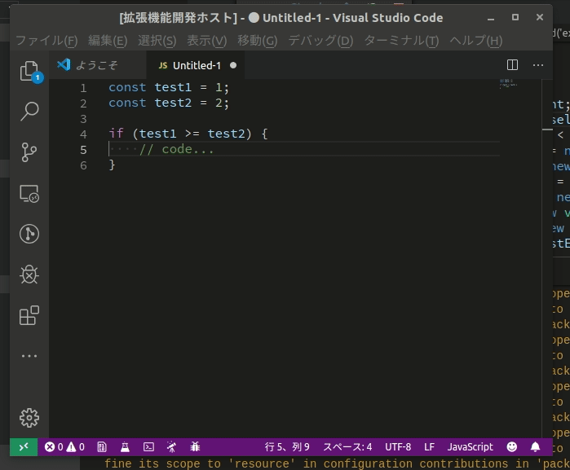Screen dimensions: 570x470
Task: Open the Remote Explorer monitor icon
Action: [x=29, y=194]
